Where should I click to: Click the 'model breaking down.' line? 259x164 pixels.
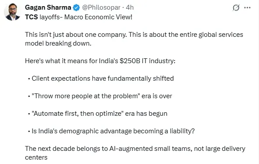tap(58, 43)
